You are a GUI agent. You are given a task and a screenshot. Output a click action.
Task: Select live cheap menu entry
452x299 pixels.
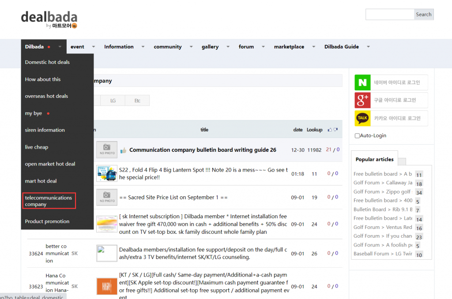click(x=36, y=147)
